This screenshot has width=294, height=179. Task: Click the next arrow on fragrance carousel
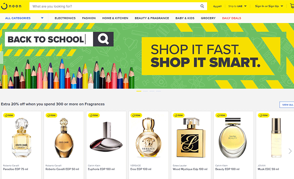[x=290, y=151]
